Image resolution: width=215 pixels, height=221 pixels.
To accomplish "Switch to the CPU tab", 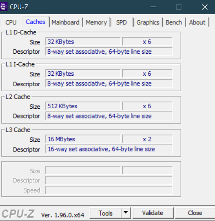I will 11,22.
